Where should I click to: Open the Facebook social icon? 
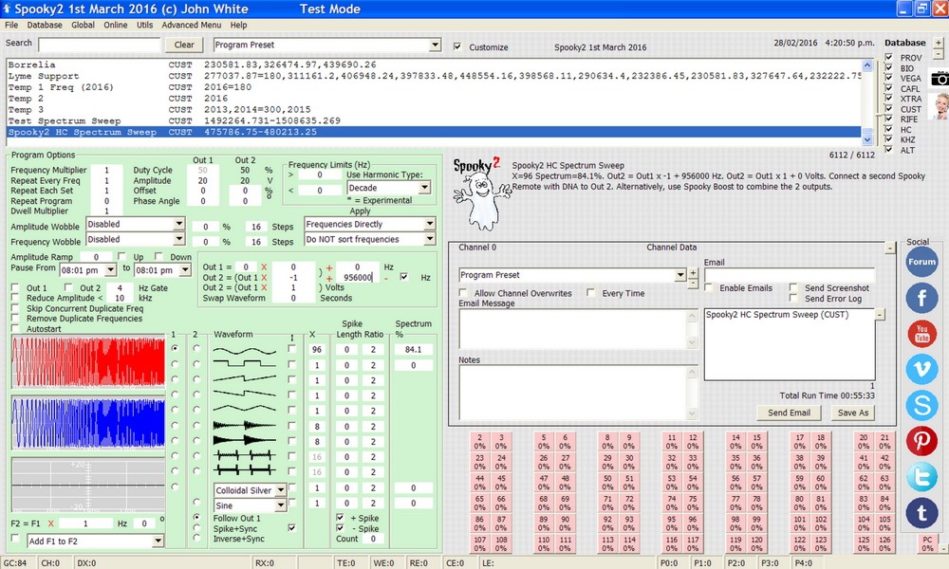pyautogui.click(x=921, y=298)
